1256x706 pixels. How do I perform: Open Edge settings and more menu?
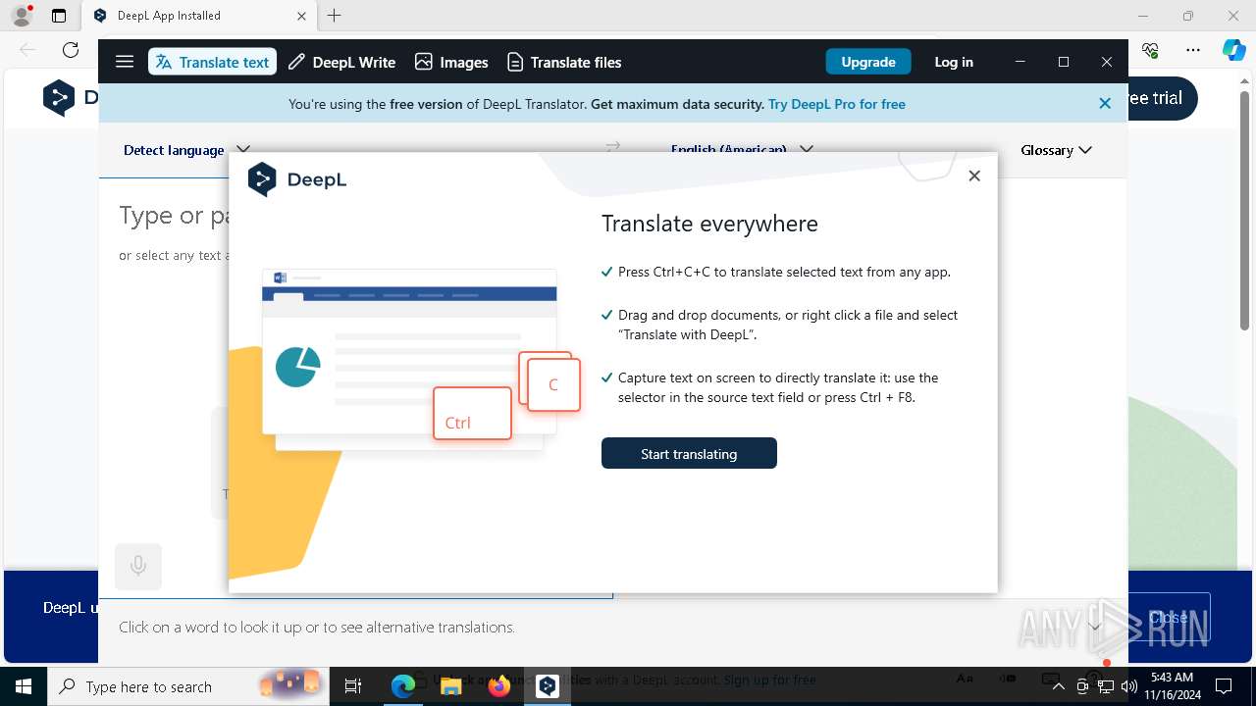1193,50
